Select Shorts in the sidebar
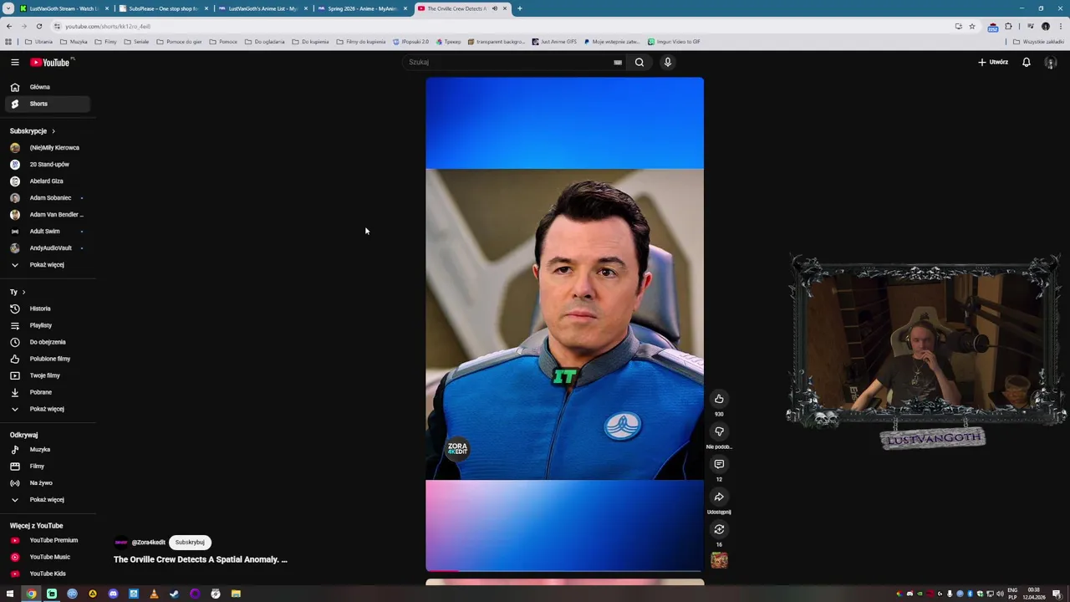 tap(47, 104)
